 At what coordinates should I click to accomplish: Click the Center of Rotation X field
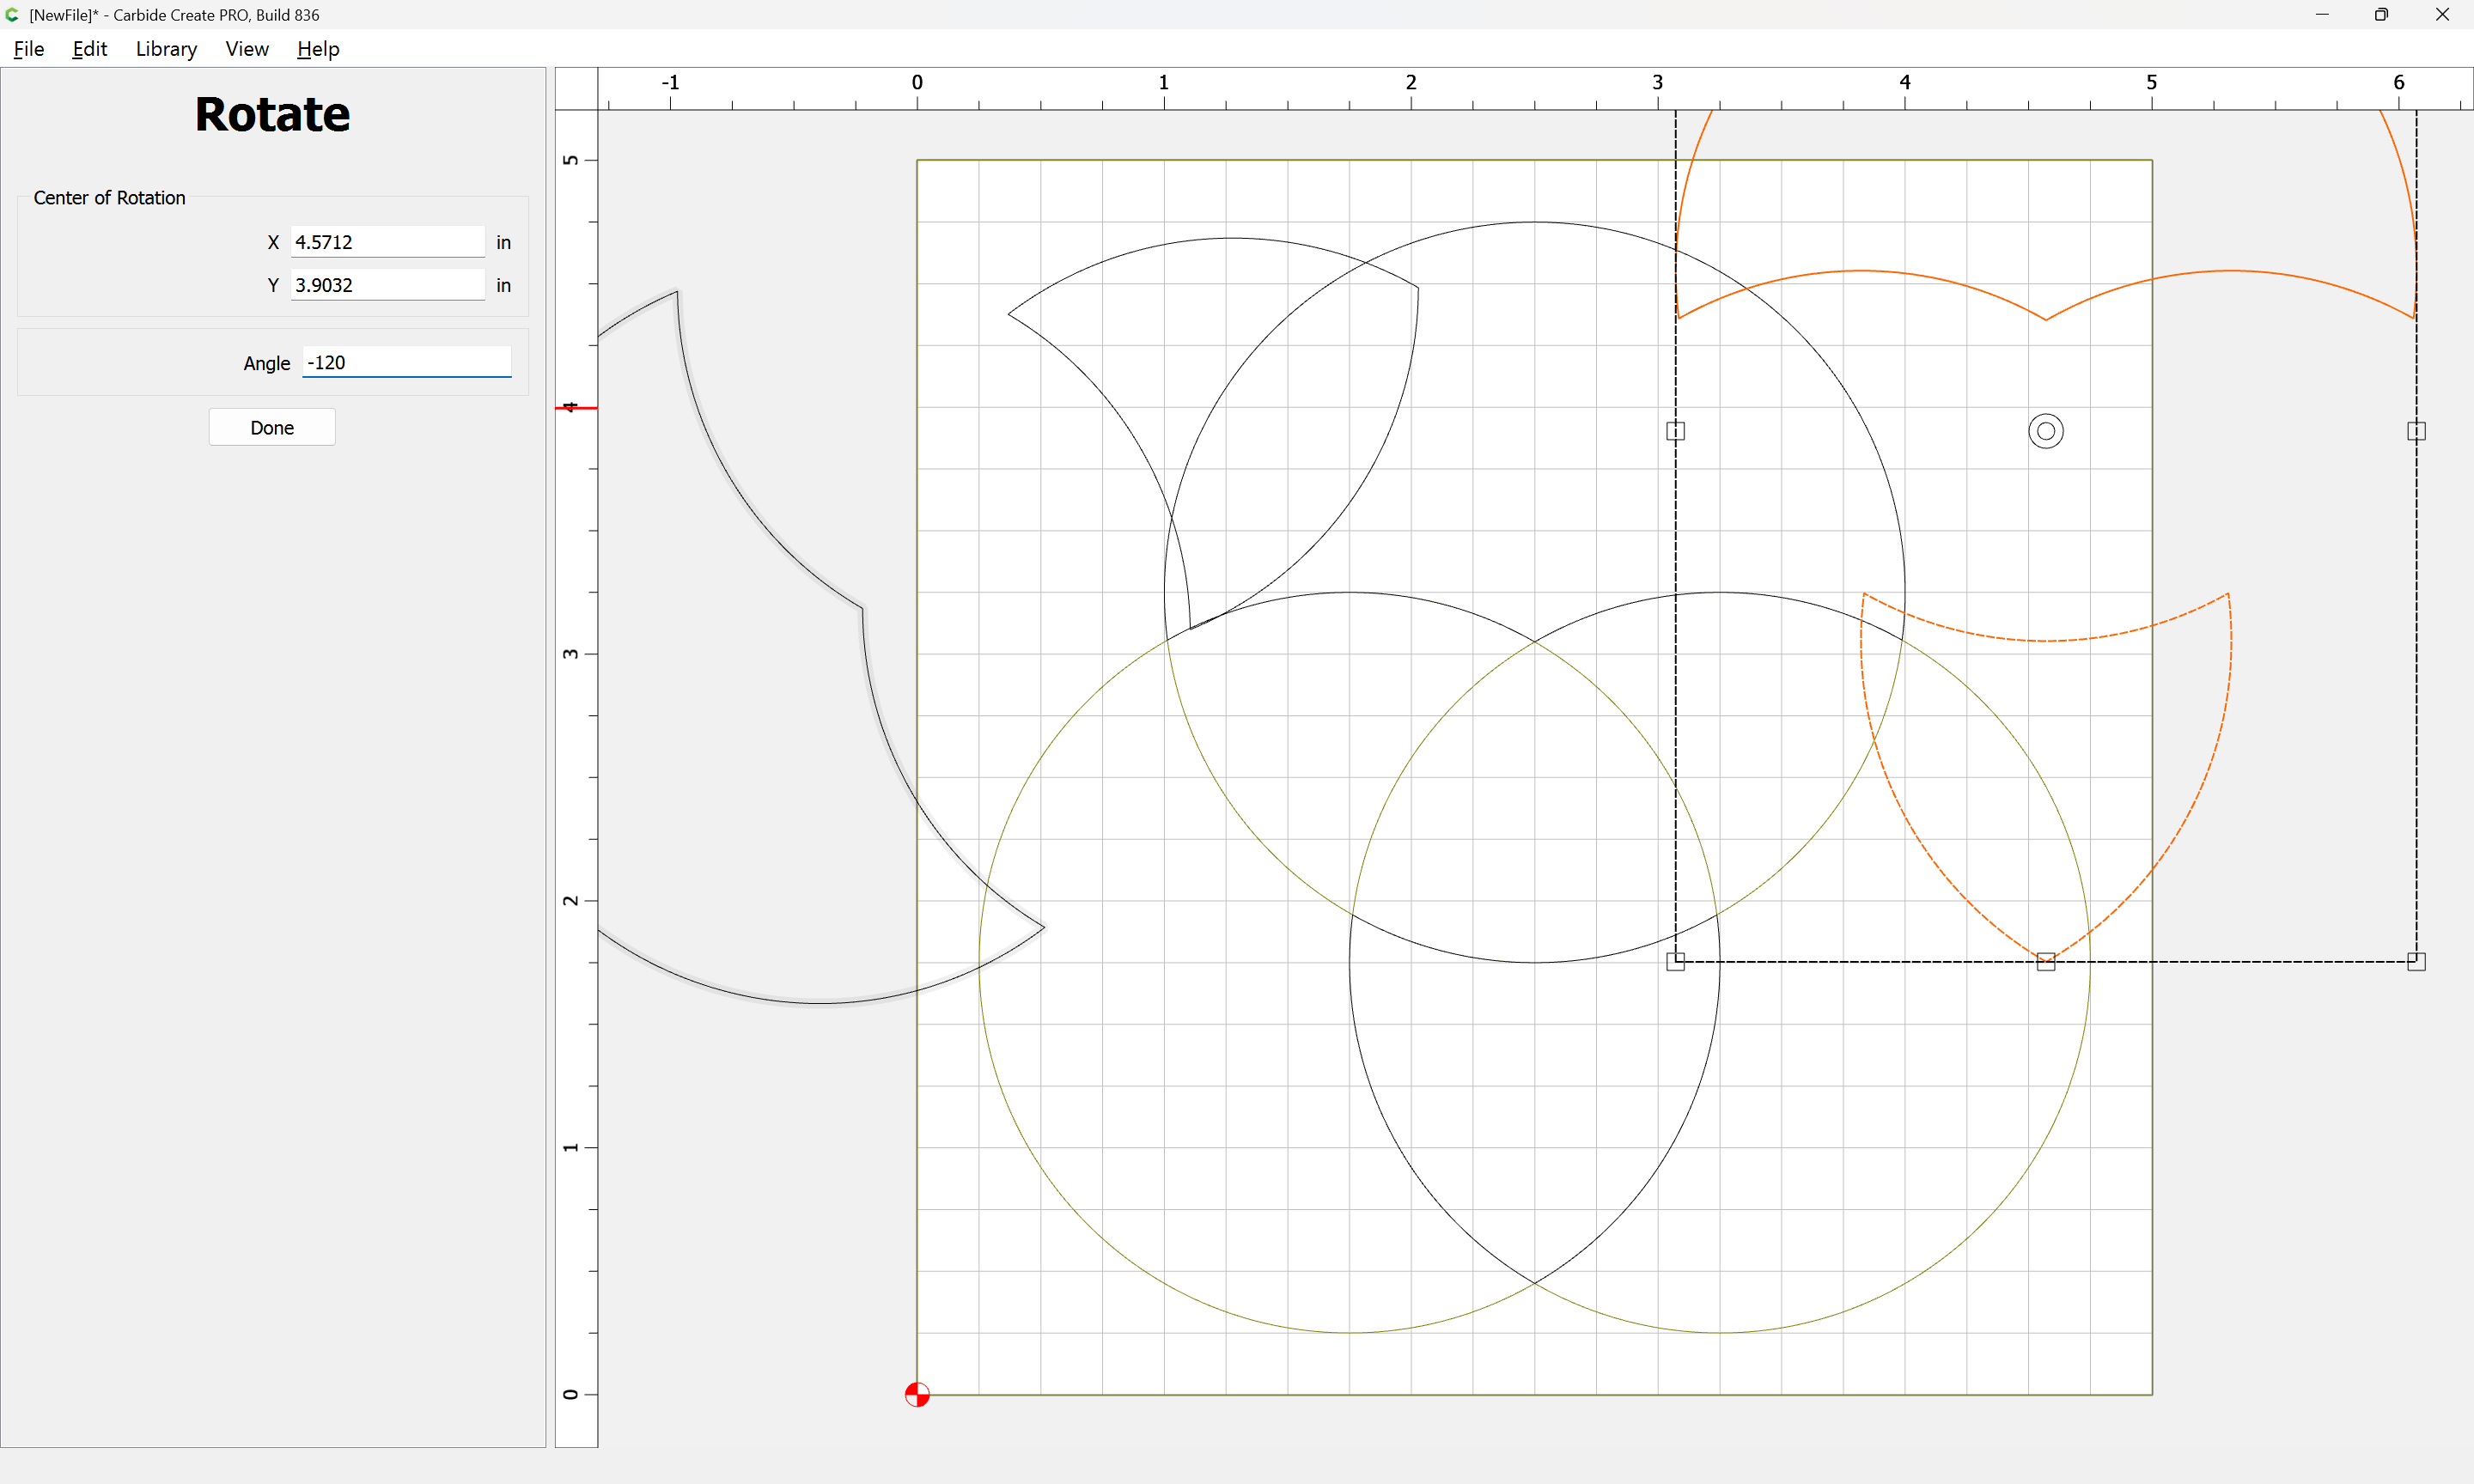tap(387, 242)
